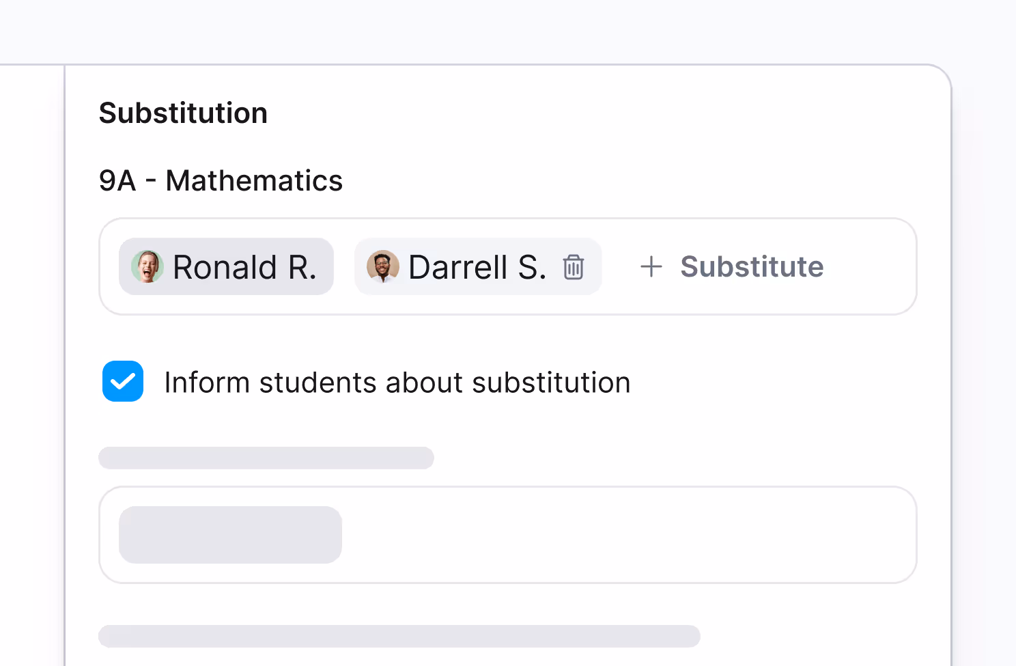Click the plus icon beside Substitute
Screen dimensions: 1016x666
pos(651,266)
